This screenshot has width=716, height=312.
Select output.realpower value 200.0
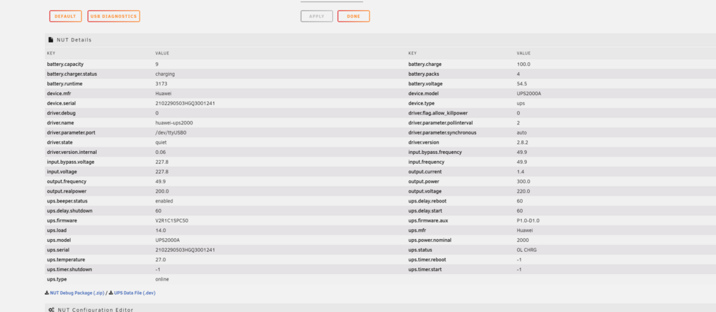click(x=162, y=191)
